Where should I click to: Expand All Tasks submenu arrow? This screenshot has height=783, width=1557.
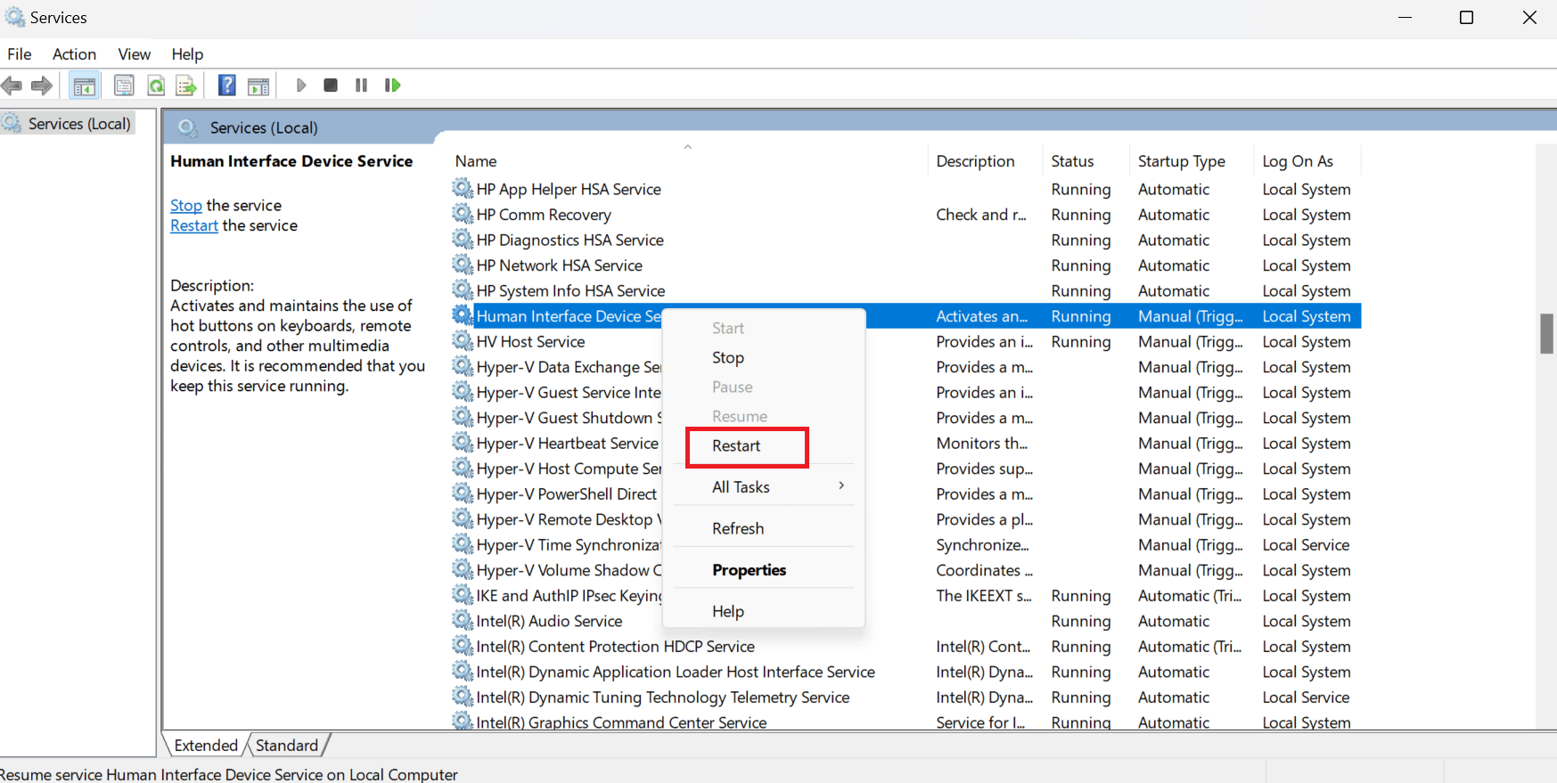tap(840, 485)
